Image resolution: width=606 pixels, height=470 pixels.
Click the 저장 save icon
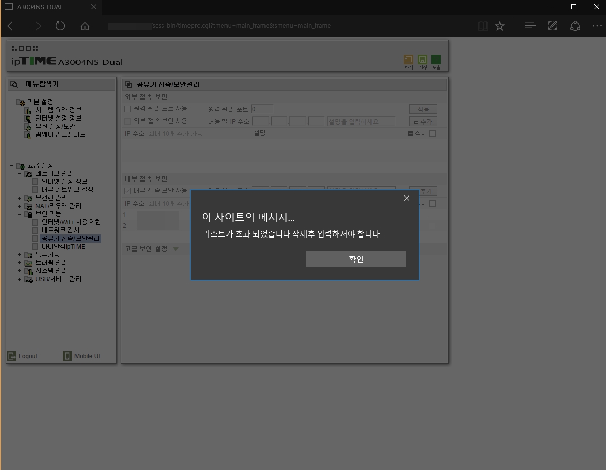pos(423,62)
